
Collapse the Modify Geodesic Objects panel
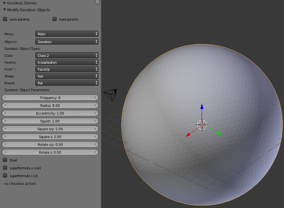(x=5, y=10)
